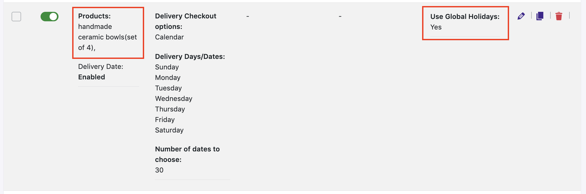Click the Calendar option value
586x194 pixels.
point(169,37)
